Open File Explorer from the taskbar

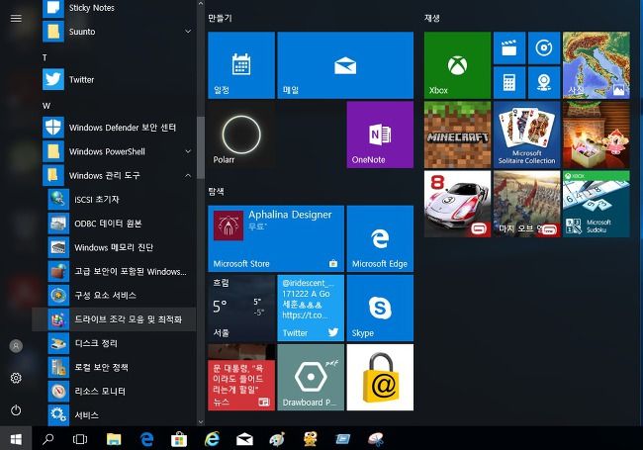coord(114,439)
